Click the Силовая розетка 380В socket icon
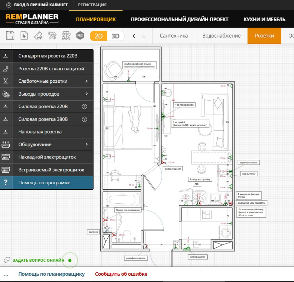This screenshot has height=282, width=294. 6,119
